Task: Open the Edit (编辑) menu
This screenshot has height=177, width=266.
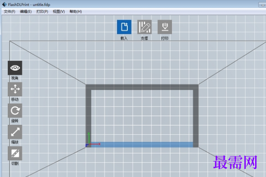Action: 26,11
